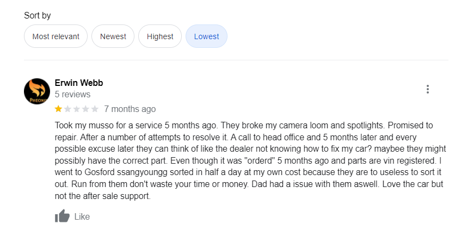Sort reviews by Highest rating
The width and height of the screenshot is (455, 230).
click(x=160, y=36)
